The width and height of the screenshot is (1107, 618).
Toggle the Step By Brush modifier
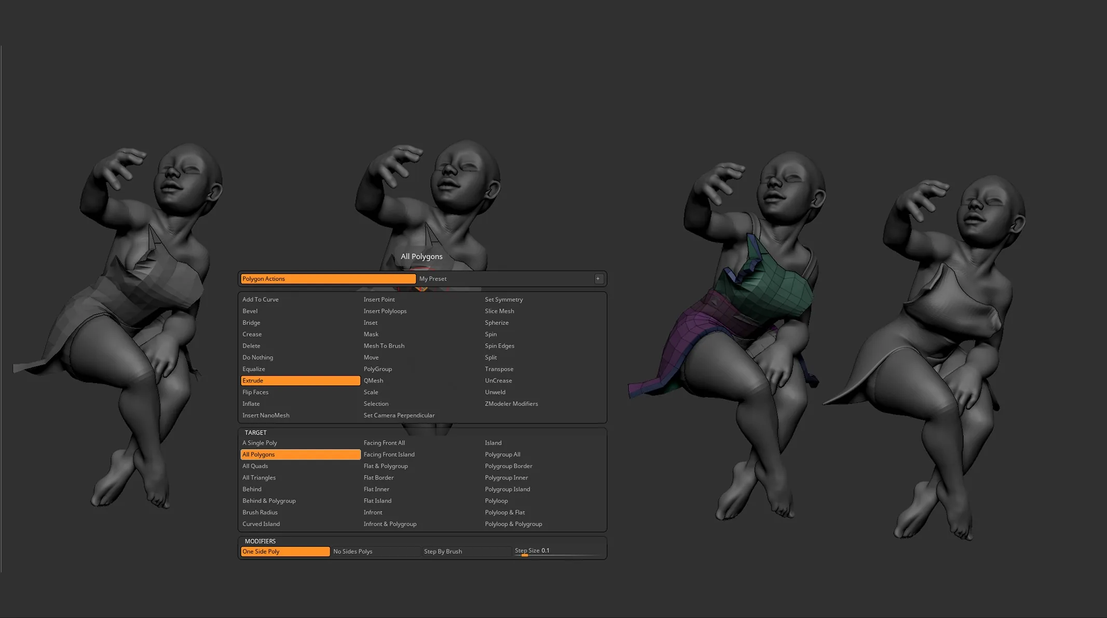point(467,552)
